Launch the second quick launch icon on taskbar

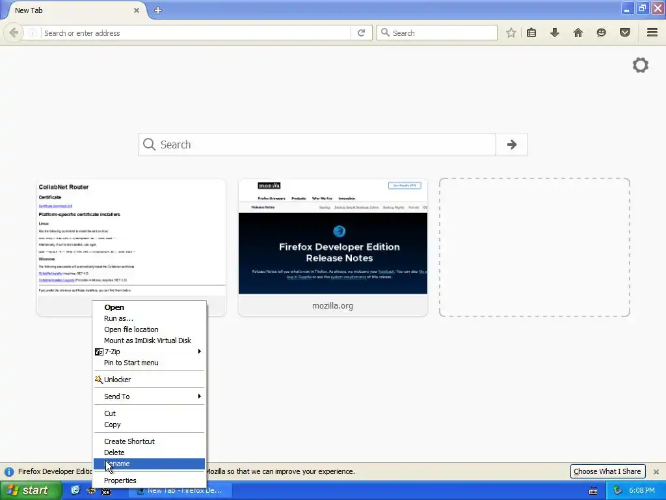coord(91,491)
